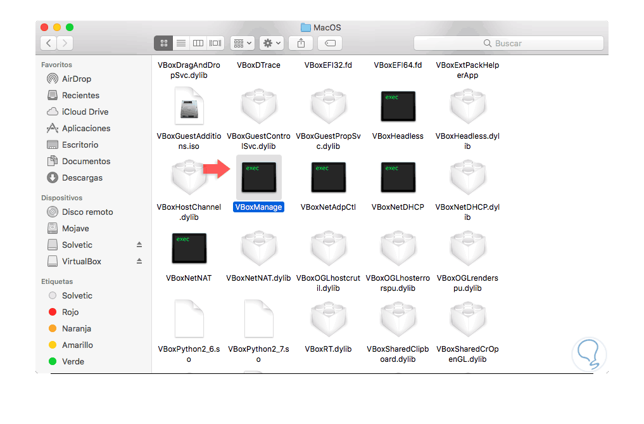Image resolution: width=644 pixels, height=424 pixels.
Task: Filter by the gray Solvetic tag
Action: coord(70,295)
